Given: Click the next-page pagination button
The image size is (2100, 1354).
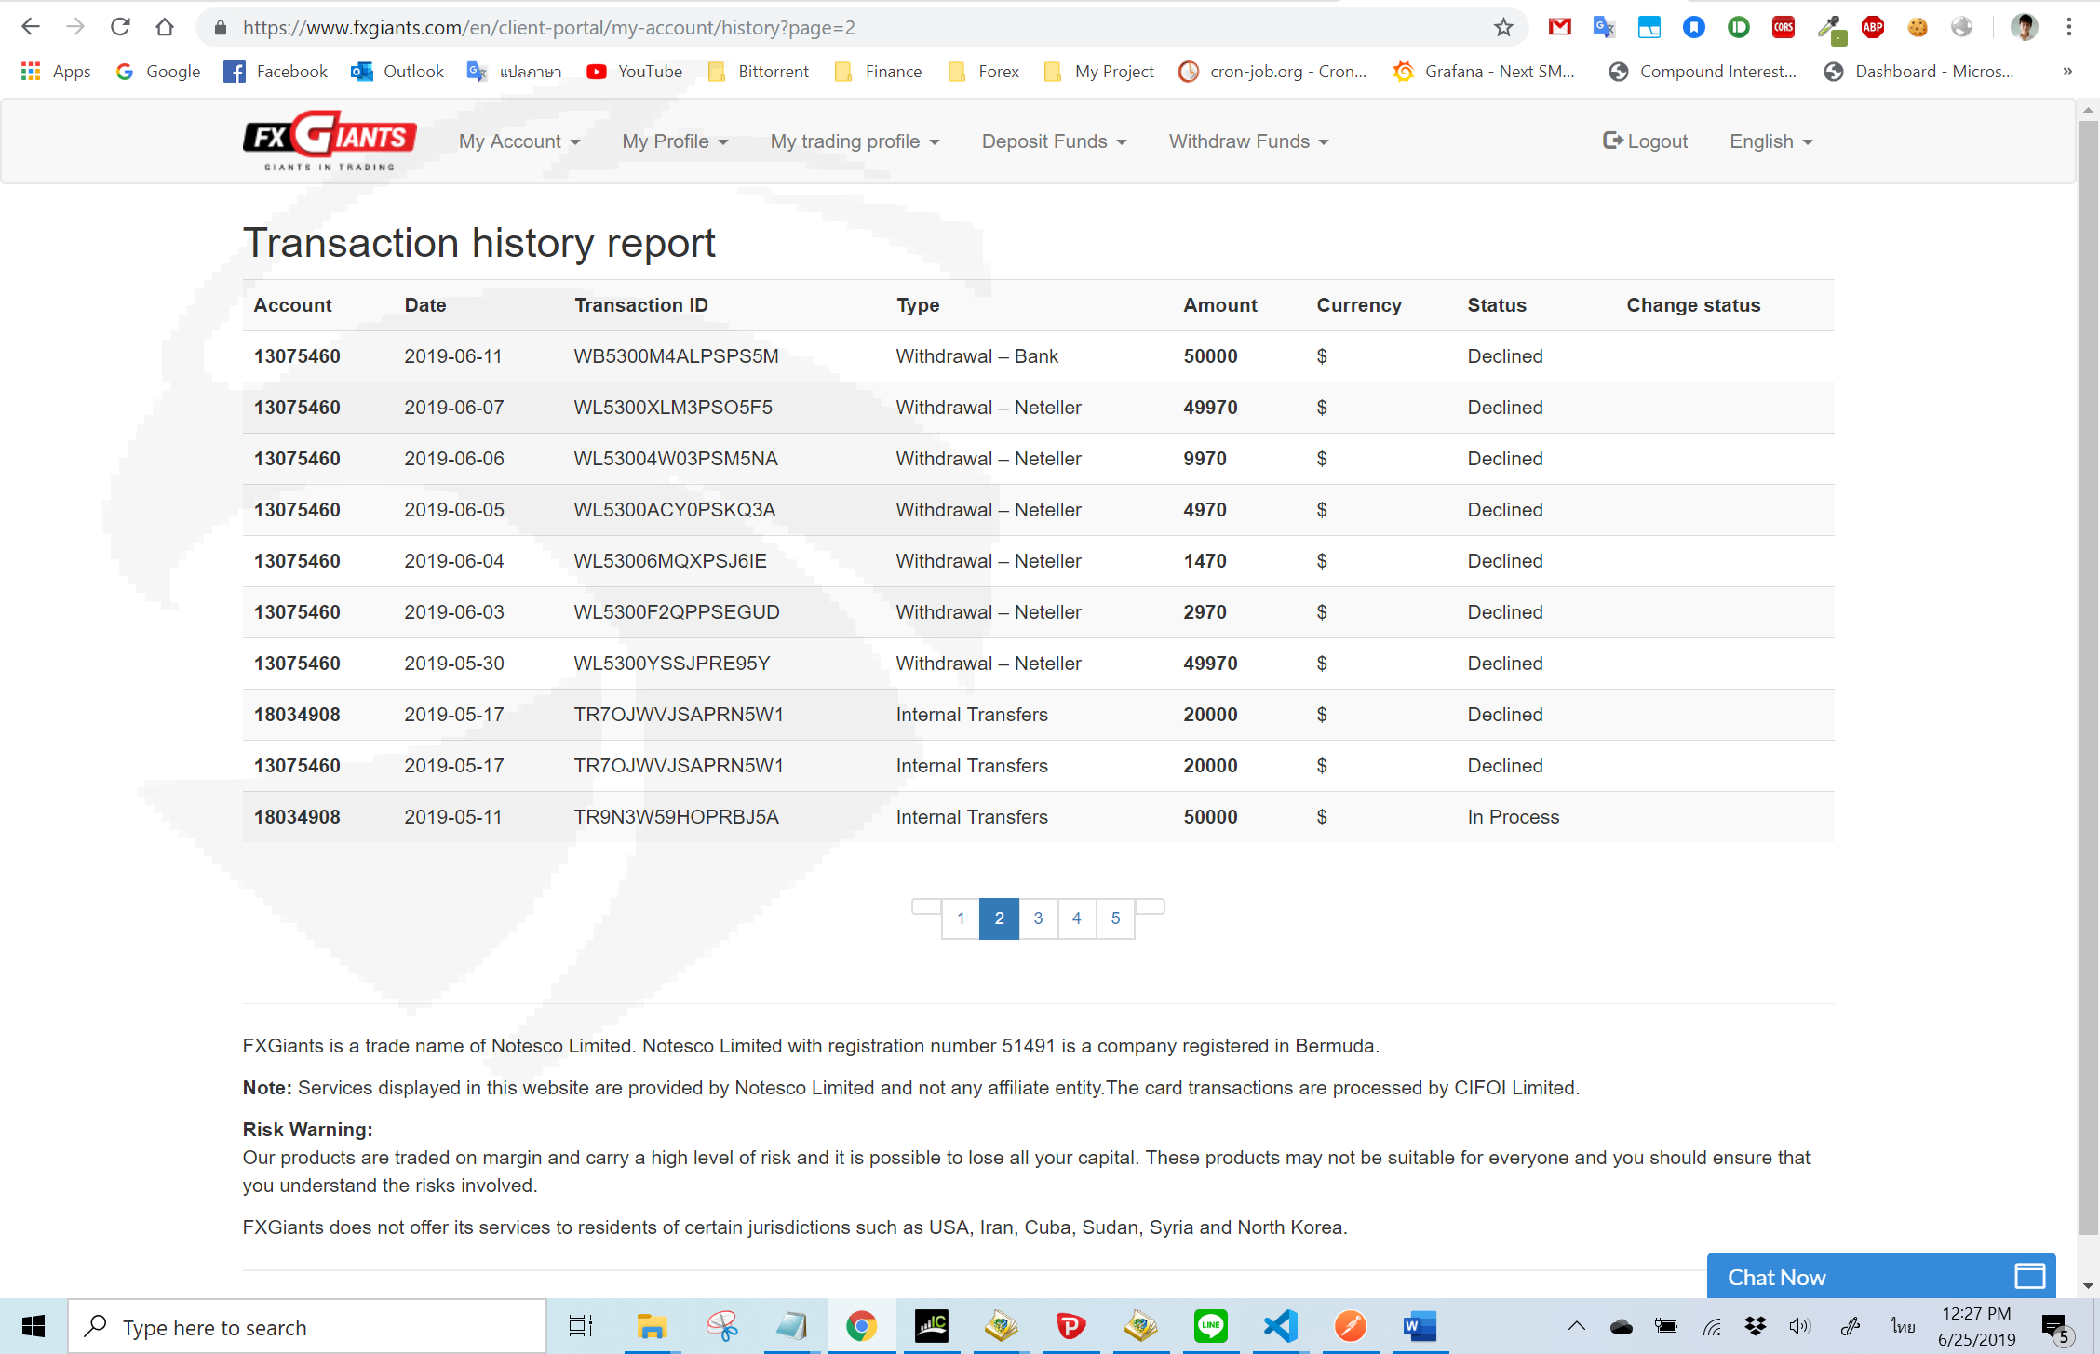Looking at the screenshot, I should [1150, 906].
